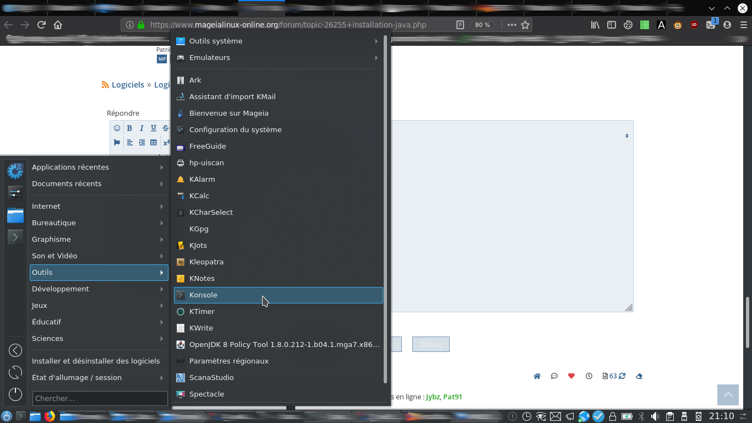Open KWrite text editor

(278, 328)
